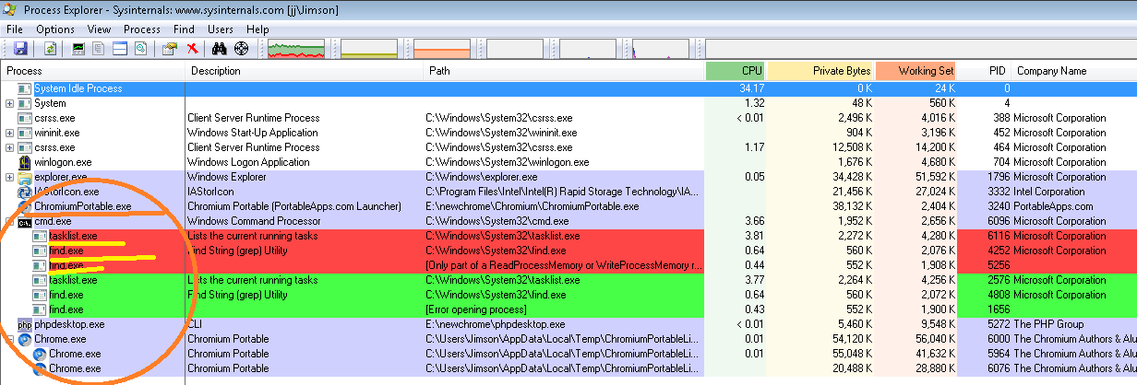Click the '[Error opening process]' path cell
This screenshot has width=1137, height=385.
(474, 309)
